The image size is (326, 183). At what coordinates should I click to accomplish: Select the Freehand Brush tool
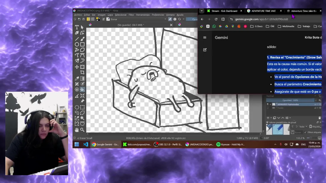tap(82, 39)
